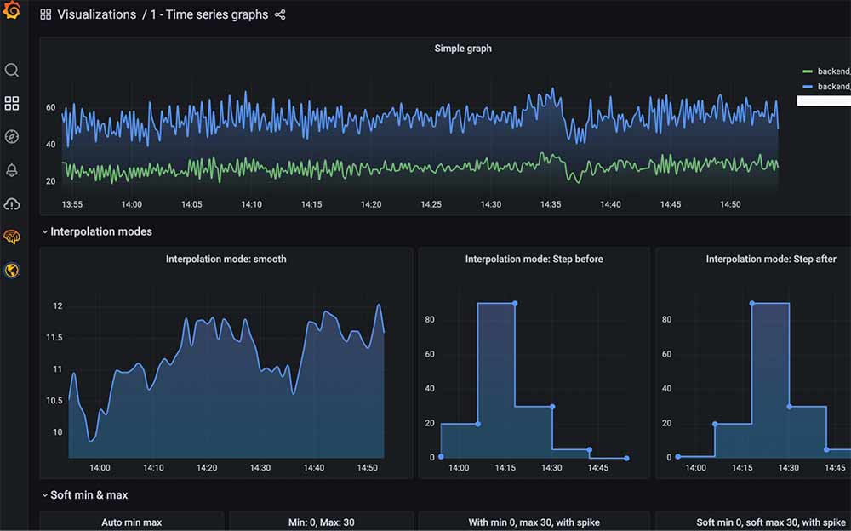Collapse the Soft min & max row
Viewport: 851px width, 531px height.
(85, 494)
